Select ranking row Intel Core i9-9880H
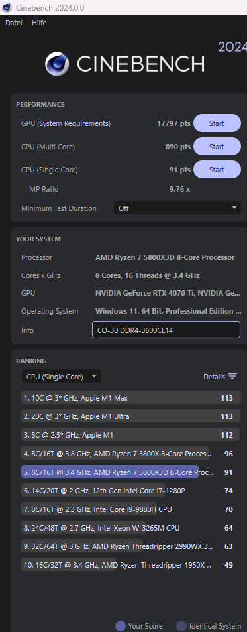Viewport: 247px width, 632px height. click(x=131, y=509)
